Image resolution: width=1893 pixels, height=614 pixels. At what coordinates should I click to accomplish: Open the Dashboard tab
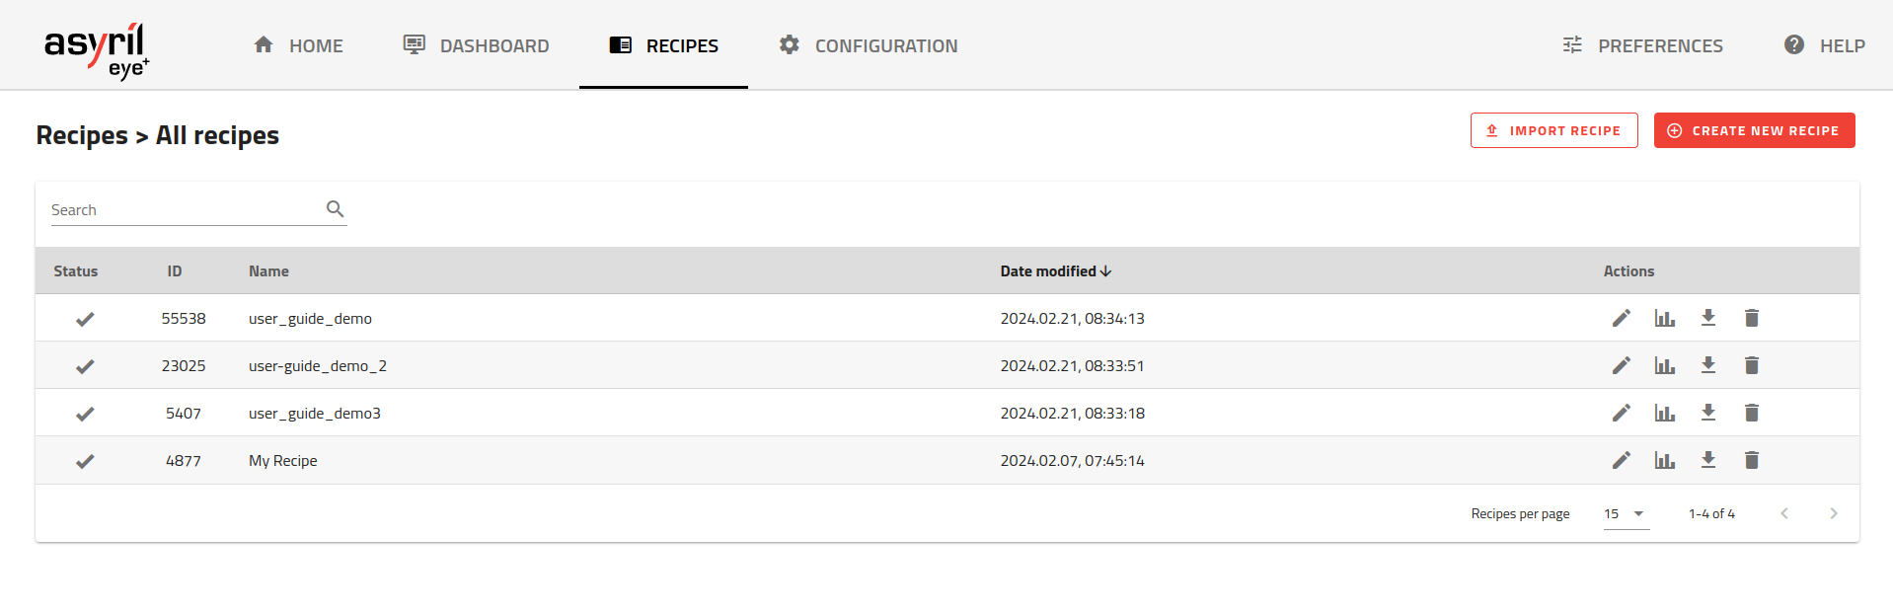pyautogui.click(x=476, y=45)
